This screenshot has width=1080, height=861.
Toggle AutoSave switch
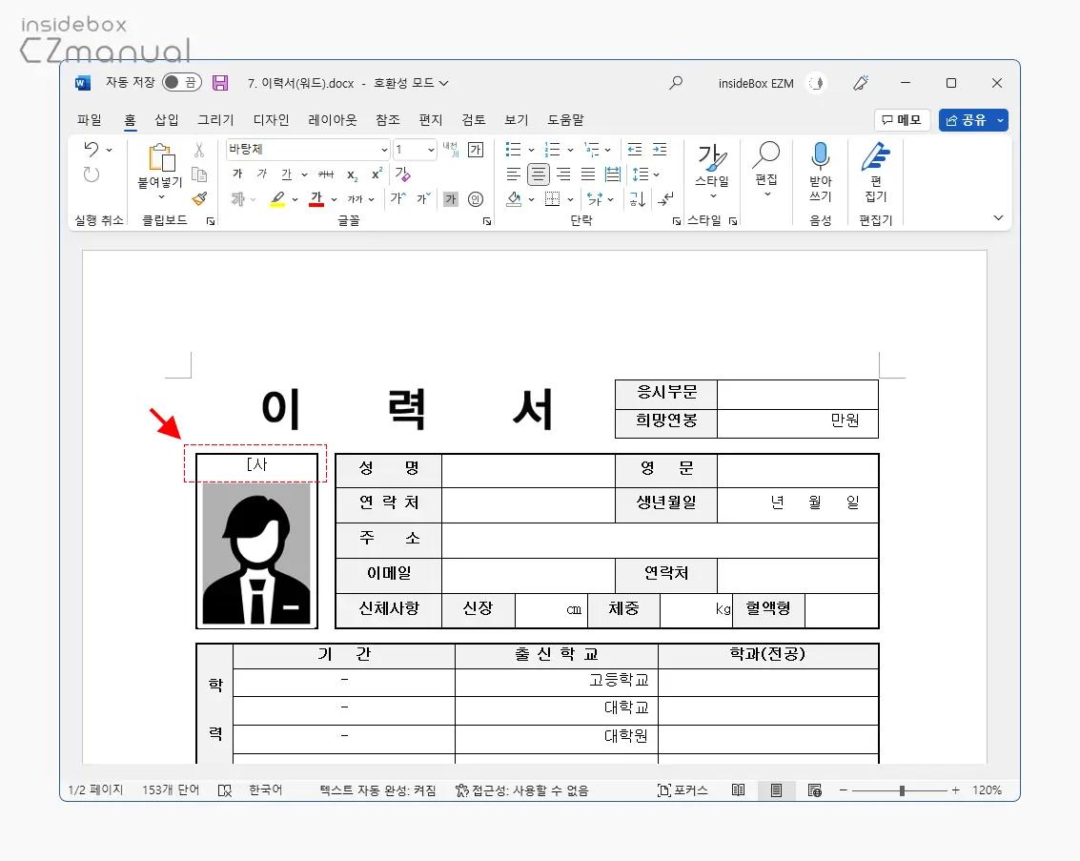tap(182, 83)
